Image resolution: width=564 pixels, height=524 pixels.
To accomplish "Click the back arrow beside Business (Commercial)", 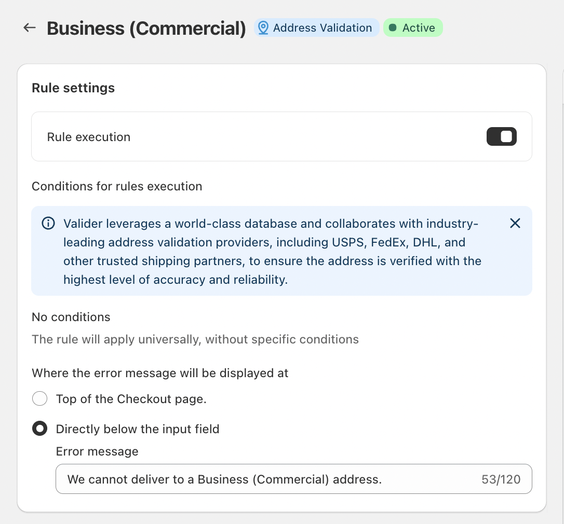I will click(30, 28).
